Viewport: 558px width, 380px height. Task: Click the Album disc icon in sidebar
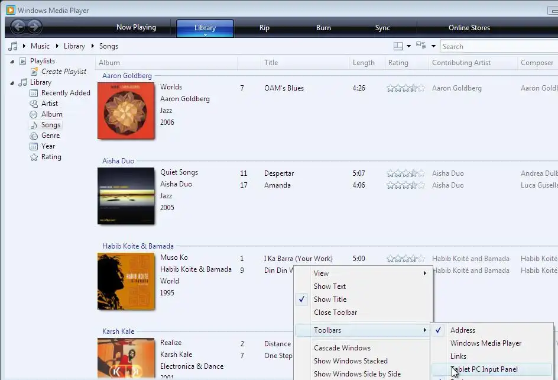click(34, 114)
